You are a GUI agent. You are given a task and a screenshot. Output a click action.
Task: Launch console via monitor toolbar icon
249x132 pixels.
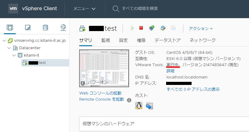pos(152,28)
